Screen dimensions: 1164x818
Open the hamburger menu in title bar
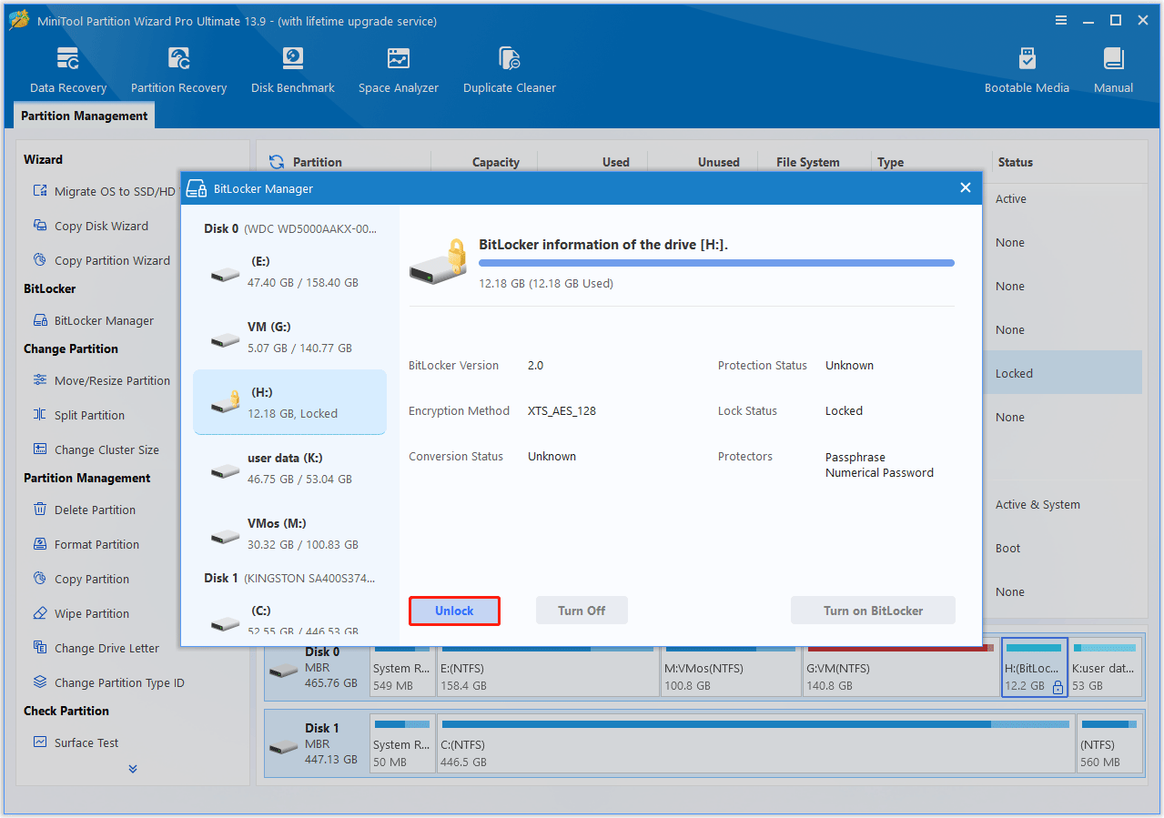click(x=1061, y=20)
